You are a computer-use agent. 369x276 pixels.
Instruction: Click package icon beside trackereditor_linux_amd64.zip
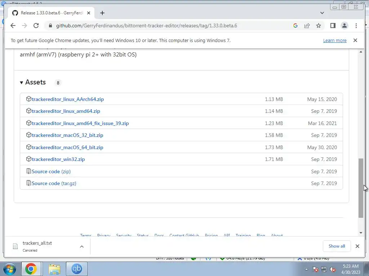[29, 111]
